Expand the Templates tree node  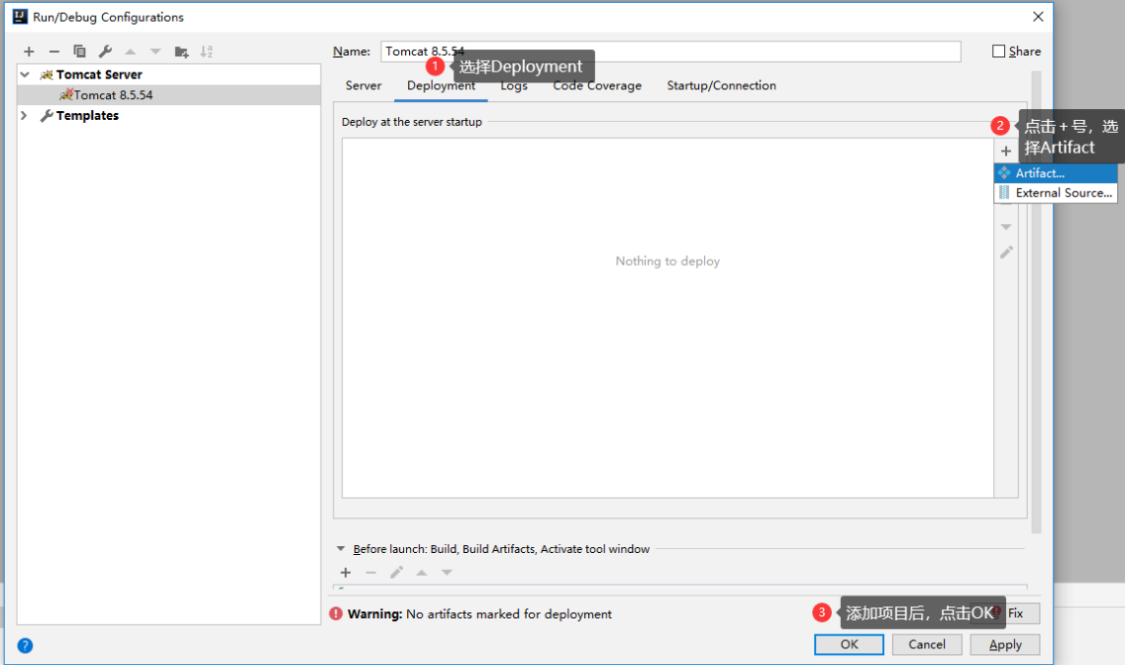pyautogui.click(x=25, y=116)
